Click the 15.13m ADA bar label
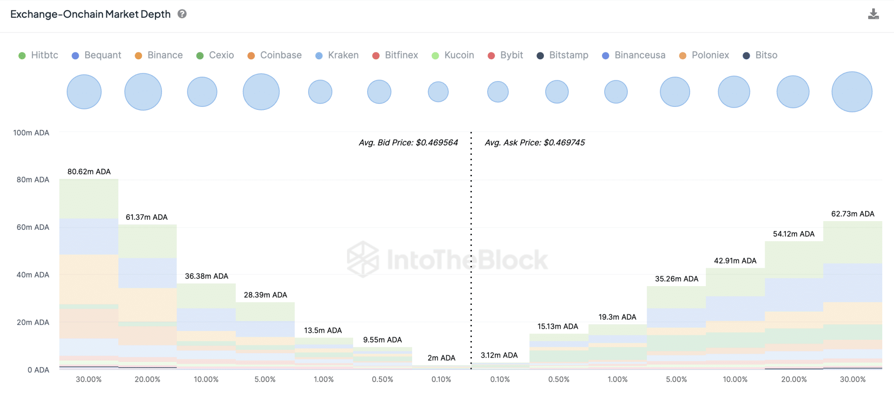Image resolution: width=894 pixels, height=396 pixels. click(x=558, y=327)
